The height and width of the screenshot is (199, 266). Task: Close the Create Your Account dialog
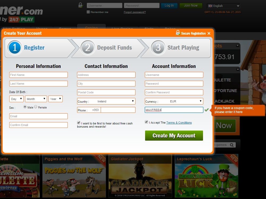coord(209,33)
